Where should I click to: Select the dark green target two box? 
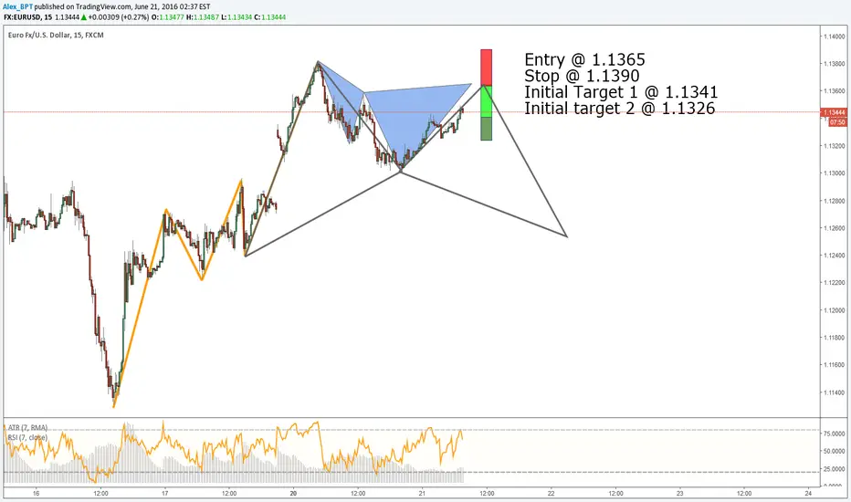click(487, 129)
